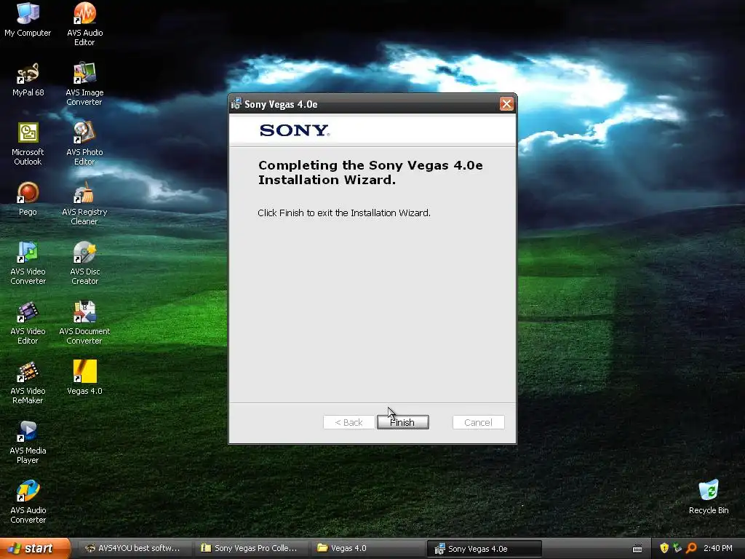Click the AVS Photo Editor shortcut
The width and height of the screenshot is (745, 559).
(x=84, y=143)
